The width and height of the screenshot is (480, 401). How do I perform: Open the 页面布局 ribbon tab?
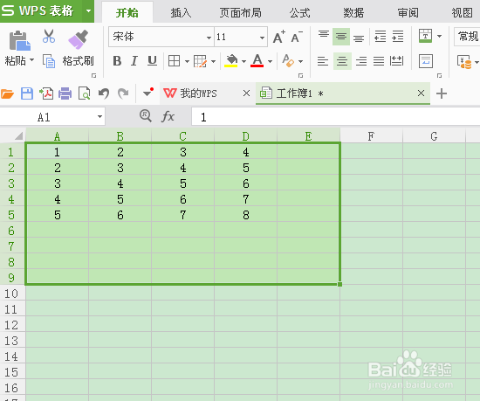click(240, 13)
